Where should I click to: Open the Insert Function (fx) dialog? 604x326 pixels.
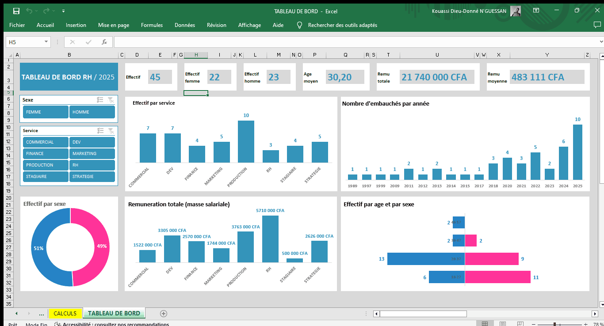(105, 41)
